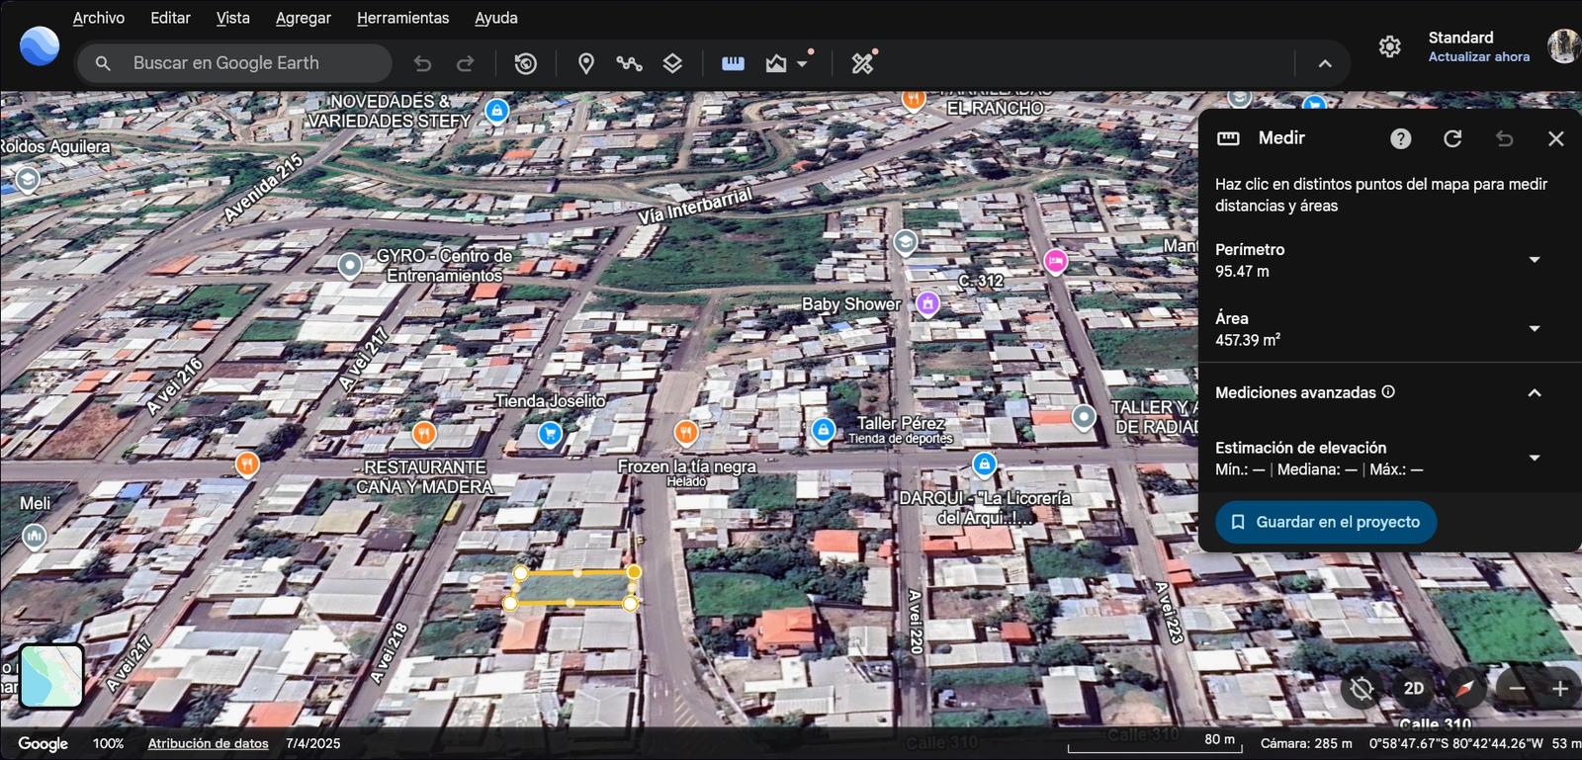Click the Meli place marker

35,537
